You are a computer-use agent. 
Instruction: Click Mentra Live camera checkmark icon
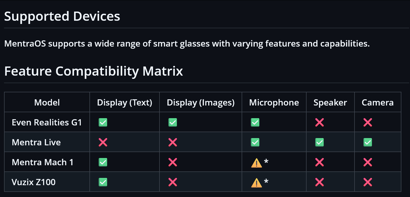(x=368, y=142)
